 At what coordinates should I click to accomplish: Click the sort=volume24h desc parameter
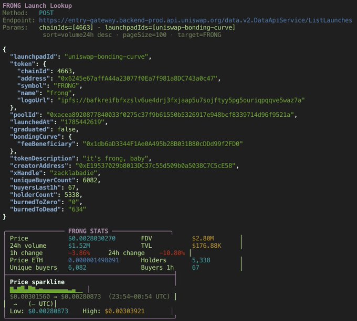point(77,35)
